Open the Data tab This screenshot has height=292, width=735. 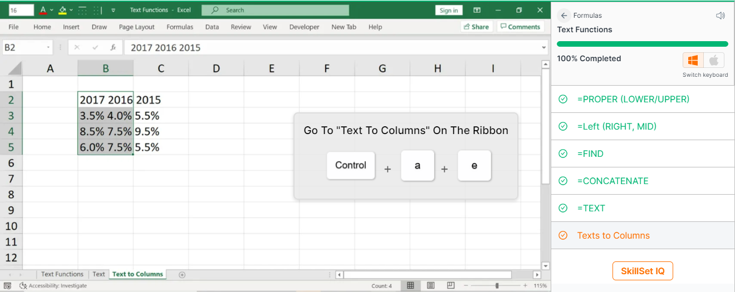click(212, 27)
